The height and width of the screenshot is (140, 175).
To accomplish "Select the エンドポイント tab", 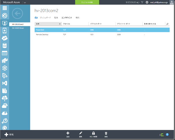I will (67, 18).
